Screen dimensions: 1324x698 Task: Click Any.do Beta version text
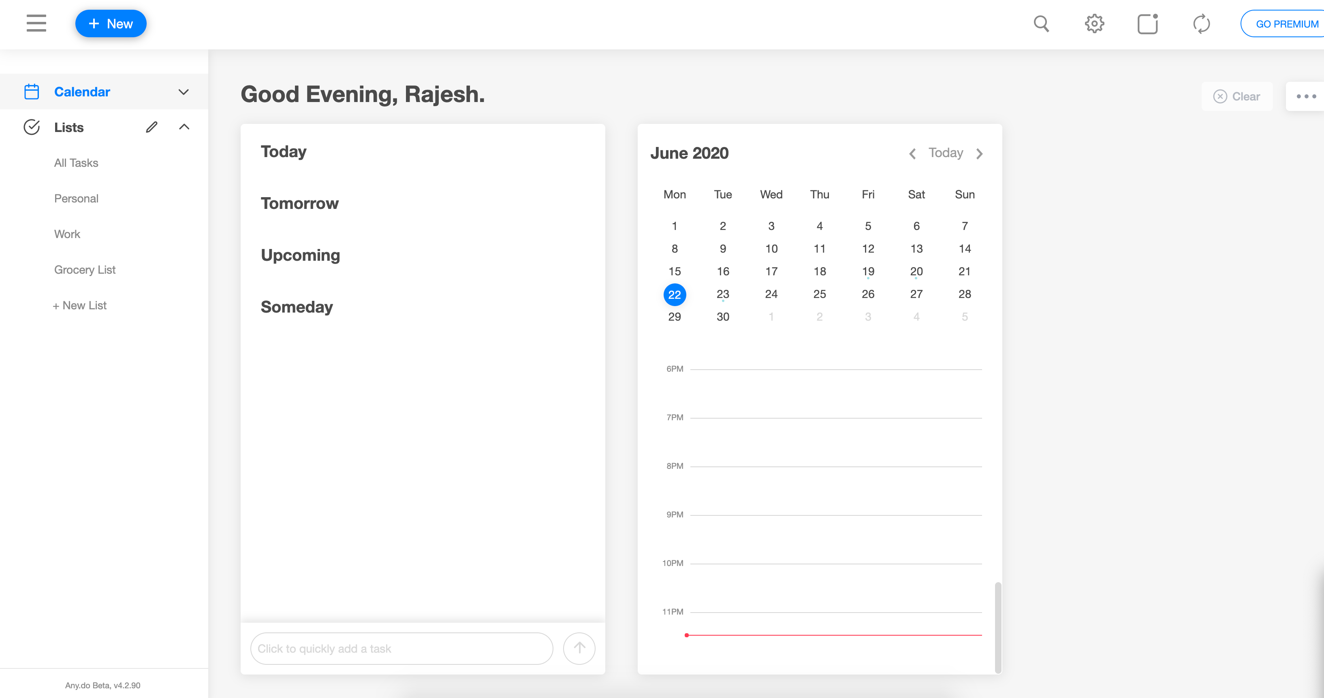(103, 685)
